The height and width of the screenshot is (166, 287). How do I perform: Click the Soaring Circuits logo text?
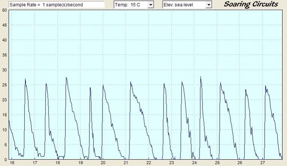tap(251, 4)
